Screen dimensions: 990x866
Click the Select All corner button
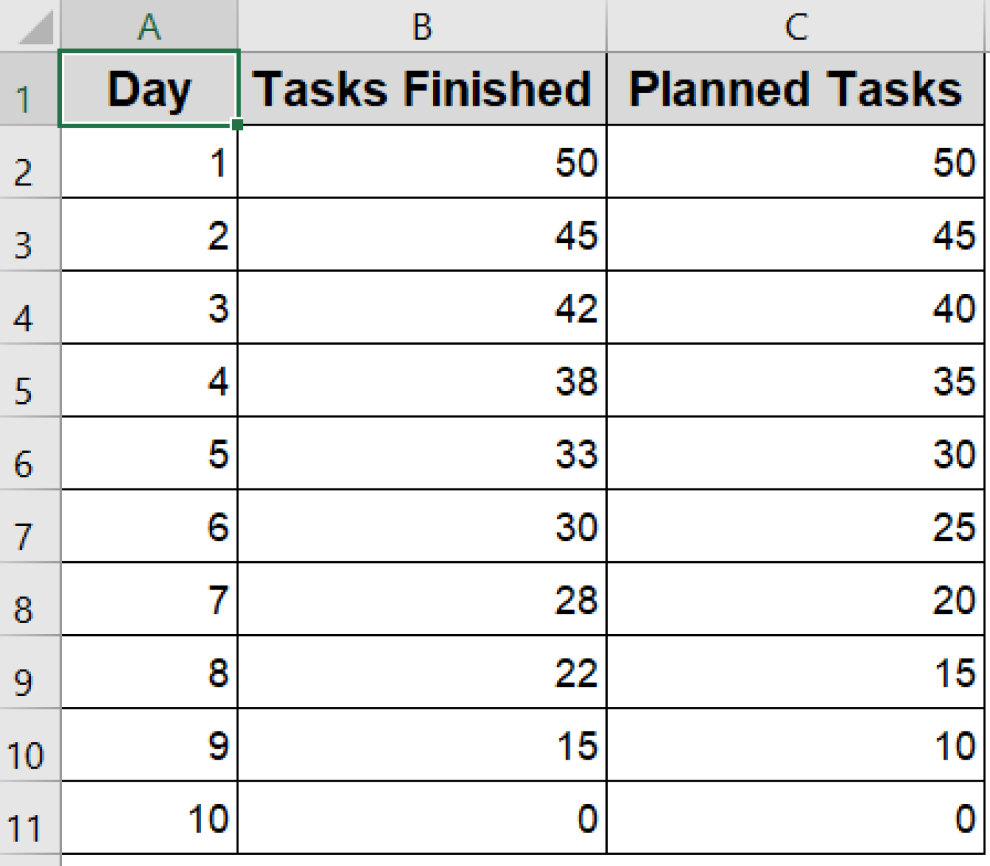pyautogui.click(x=29, y=26)
